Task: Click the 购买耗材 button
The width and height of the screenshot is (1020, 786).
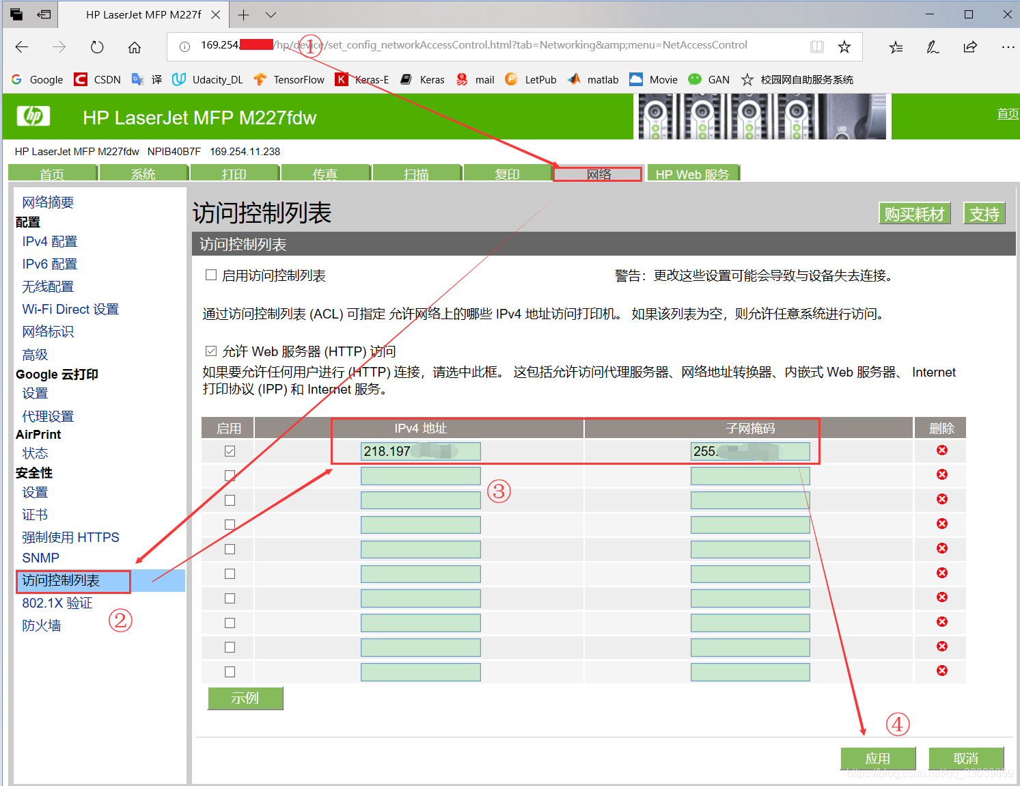Action: [914, 213]
